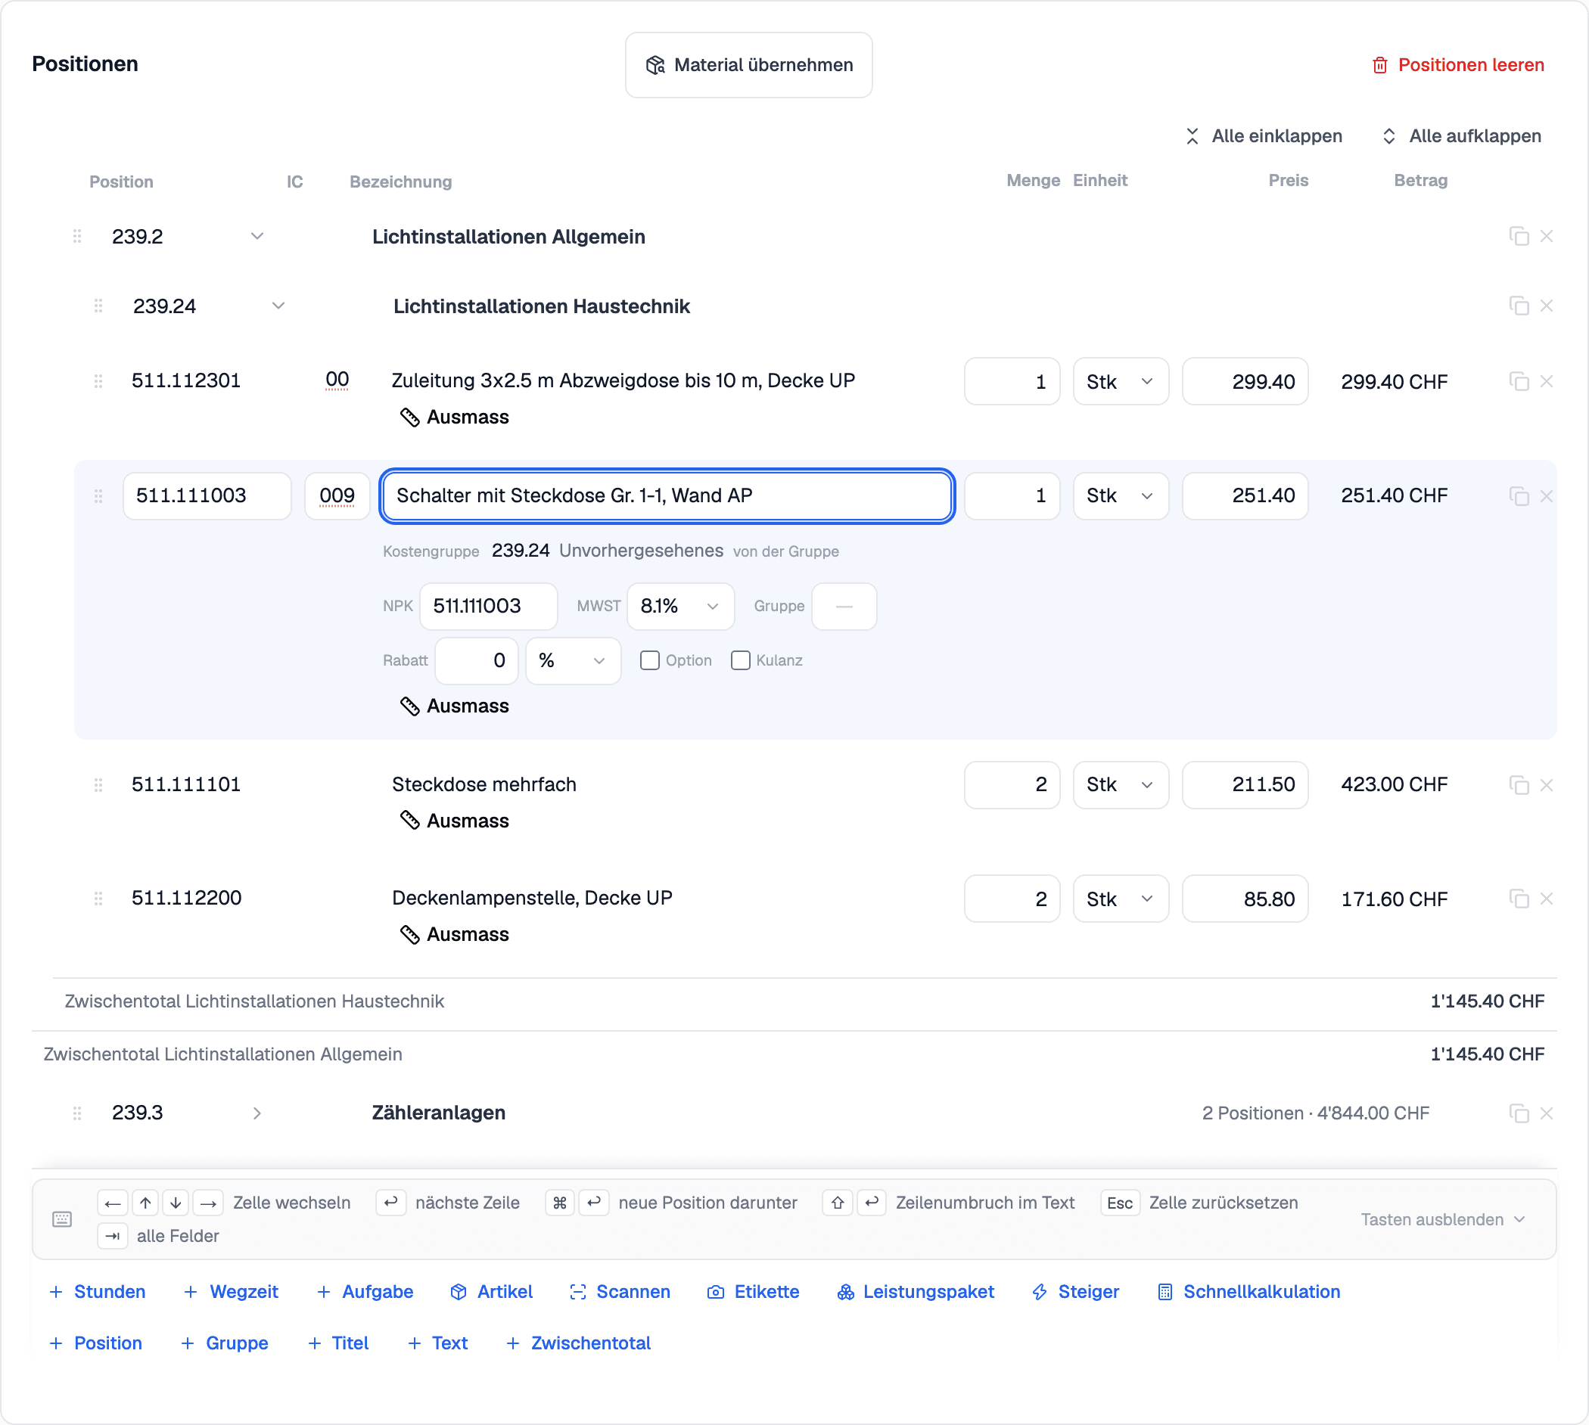Add an Artikel
The width and height of the screenshot is (1589, 1425).
click(492, 1292)
